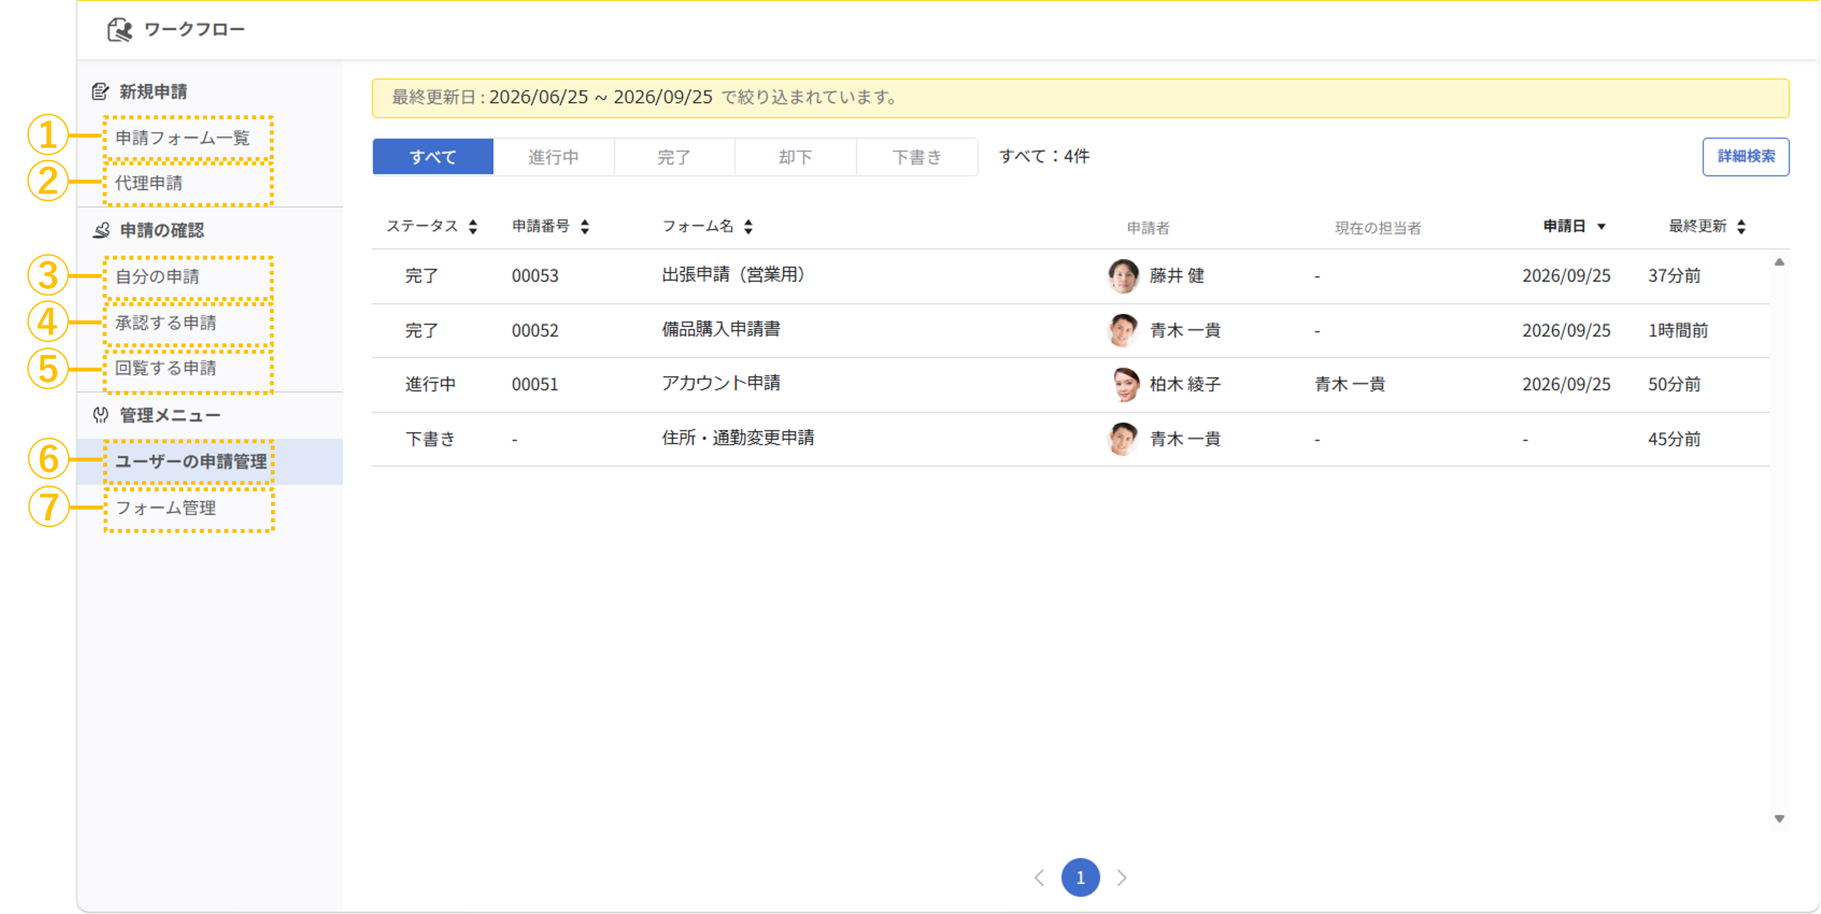Switch to the 却下 tab

click(x=795, y=157)
